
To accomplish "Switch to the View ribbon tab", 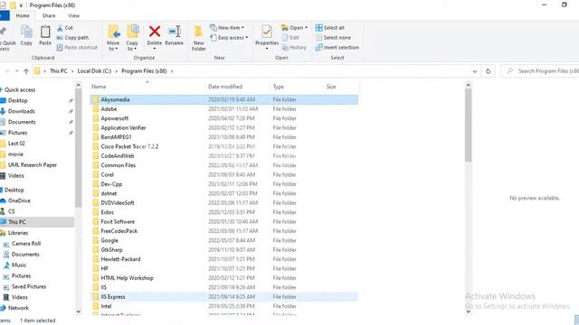I will point(74,16).
